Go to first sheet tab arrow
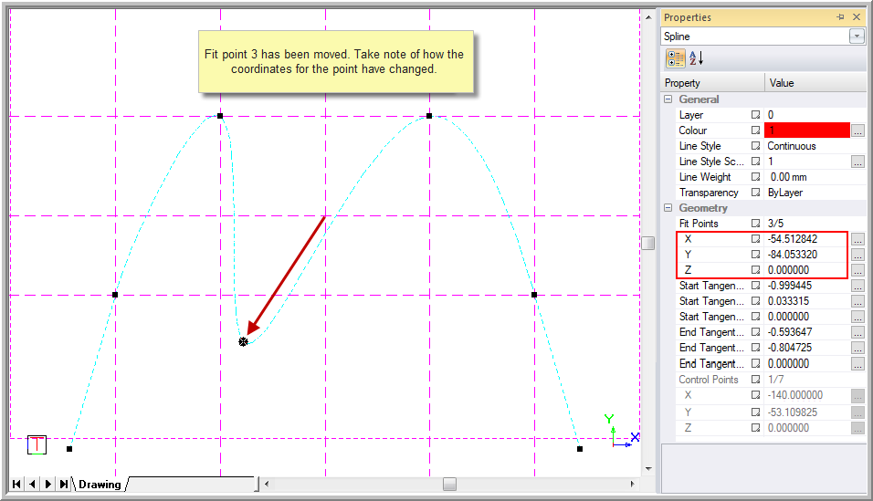 [x=16, y=484]
